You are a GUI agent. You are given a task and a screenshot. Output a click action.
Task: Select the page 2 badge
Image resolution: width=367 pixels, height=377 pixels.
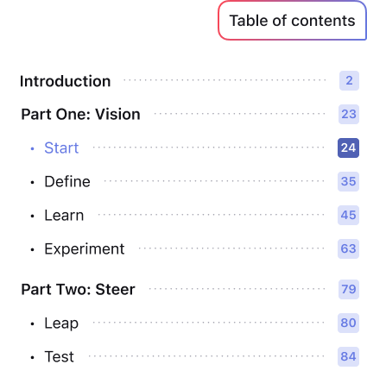[x=349, y=80]
